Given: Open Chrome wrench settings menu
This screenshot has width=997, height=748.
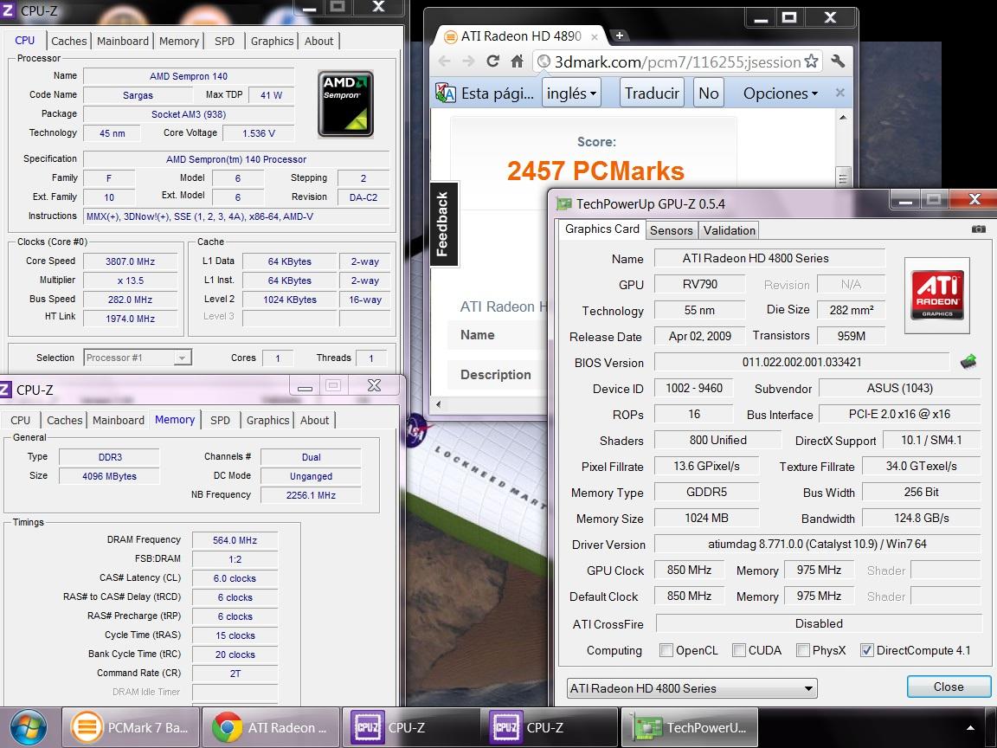Looking at the screenshot, I should [838, 61].
